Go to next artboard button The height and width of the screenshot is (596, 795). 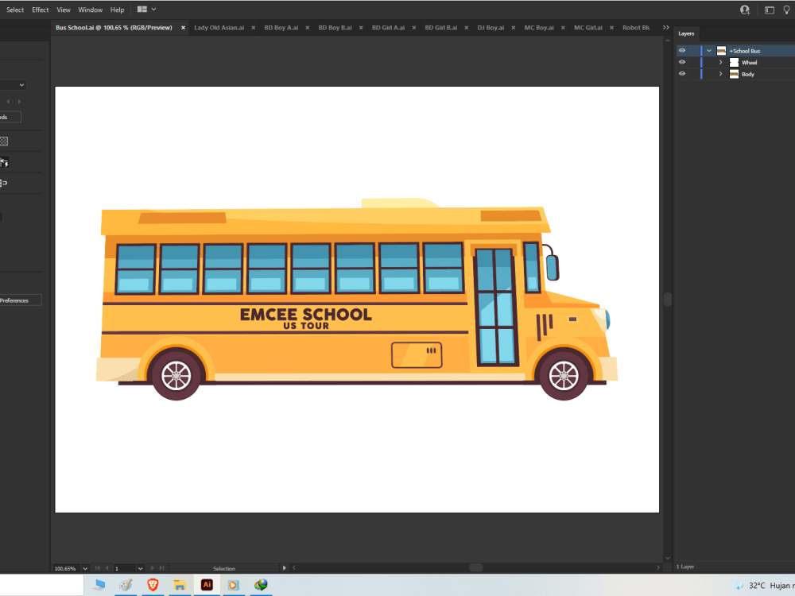click(153, 568)
